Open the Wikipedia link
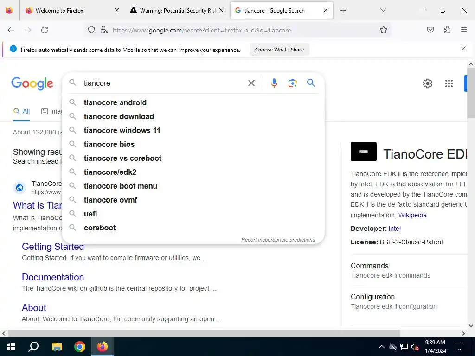The image size is (475, 356). (412, 215)
